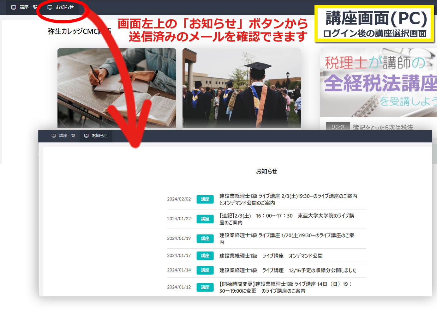Select the course thumbnail showing graduates in caps

point(242,88)
